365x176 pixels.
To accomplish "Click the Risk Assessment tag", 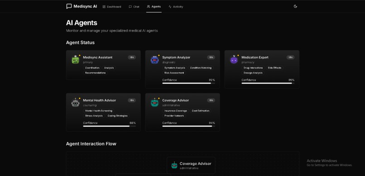I will (x=174, y=73).
